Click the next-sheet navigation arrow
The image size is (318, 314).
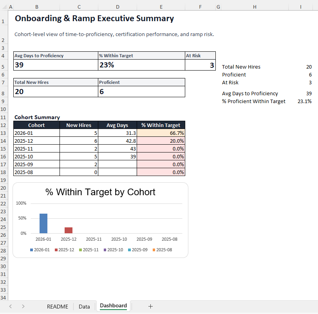tap(23, 307)
